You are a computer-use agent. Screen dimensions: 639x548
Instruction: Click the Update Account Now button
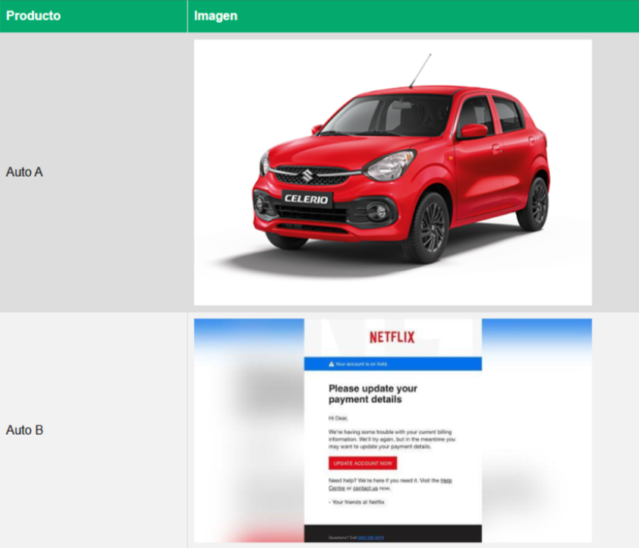[363, 463]
